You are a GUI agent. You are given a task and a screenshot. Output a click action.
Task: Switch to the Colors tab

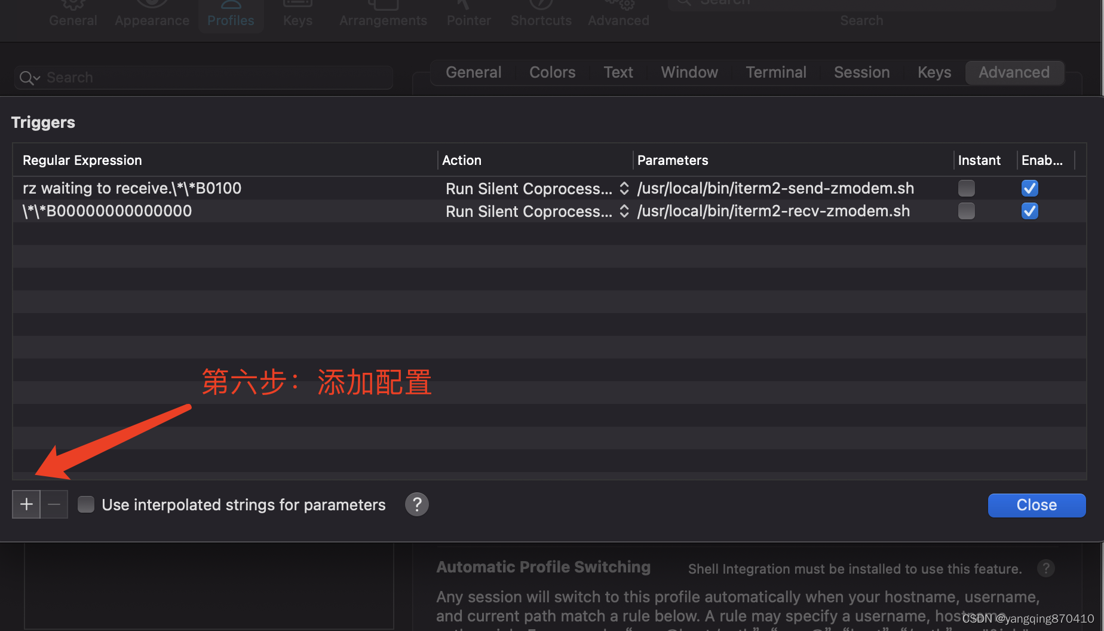551,72
